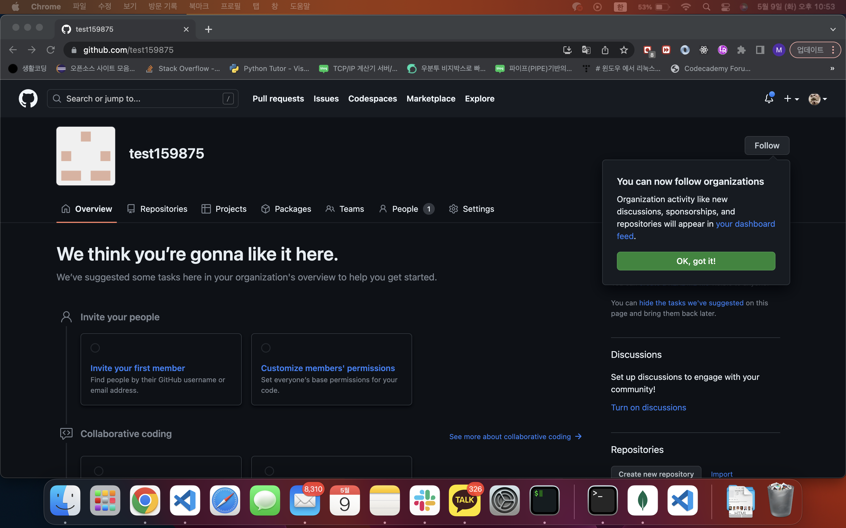Bookmark page using the star icon
846x528 pixels.
click(x=624, y=50)
